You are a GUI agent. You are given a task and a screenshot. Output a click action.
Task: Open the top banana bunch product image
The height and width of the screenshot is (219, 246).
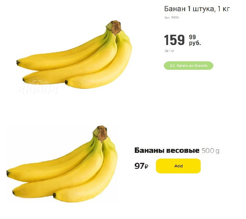click(74, 55)
